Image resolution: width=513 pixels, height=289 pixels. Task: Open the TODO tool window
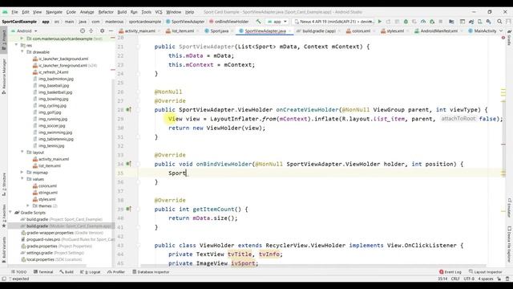click(19, 272)
